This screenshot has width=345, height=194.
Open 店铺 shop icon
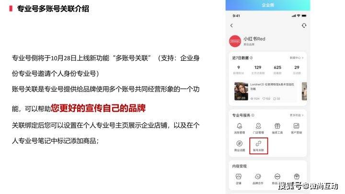239,176
